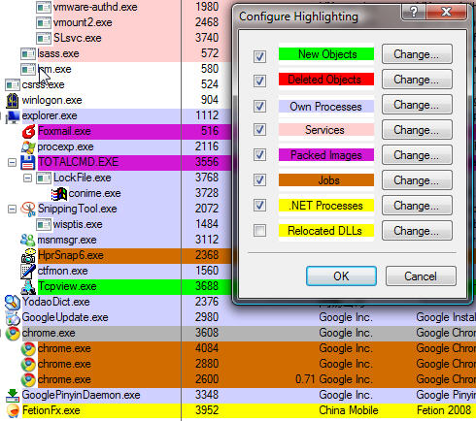Click the help question mark button in dialog
The image size is (476, 421).
click(414, 12)
